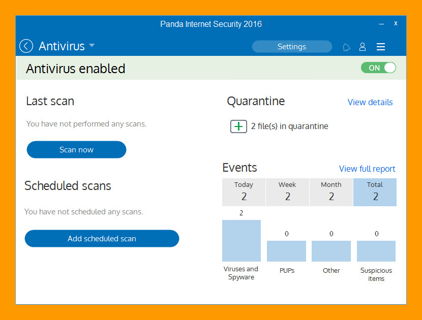Click the Viruses and Spyware bar

click(x=242, y=241)
